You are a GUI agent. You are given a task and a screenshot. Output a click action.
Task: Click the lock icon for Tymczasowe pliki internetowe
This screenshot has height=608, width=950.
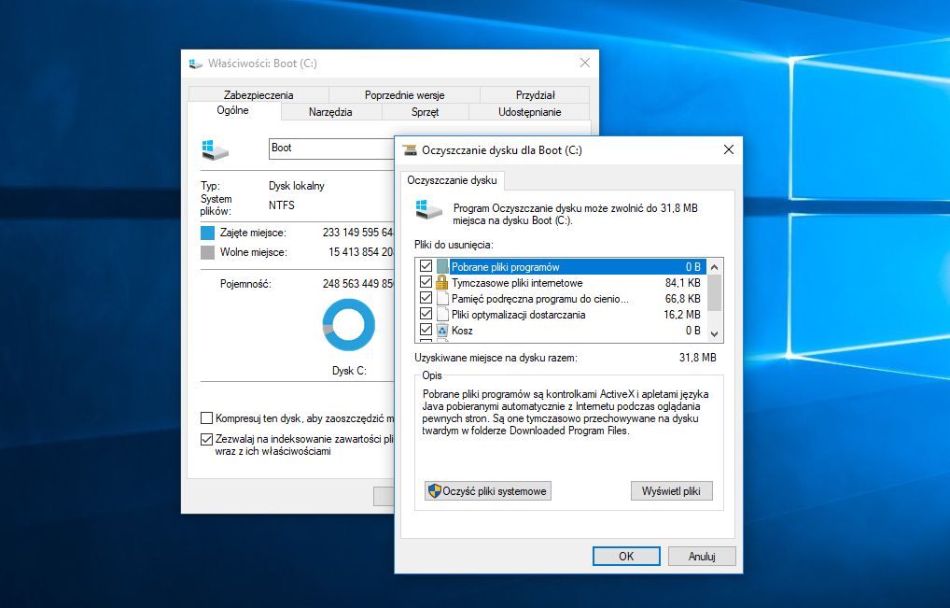pos(442,282)
